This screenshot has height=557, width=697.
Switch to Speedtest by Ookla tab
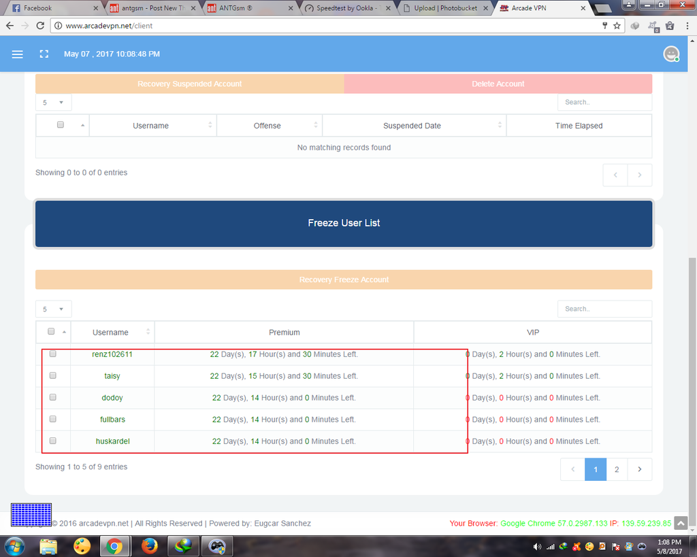[344, 8]
